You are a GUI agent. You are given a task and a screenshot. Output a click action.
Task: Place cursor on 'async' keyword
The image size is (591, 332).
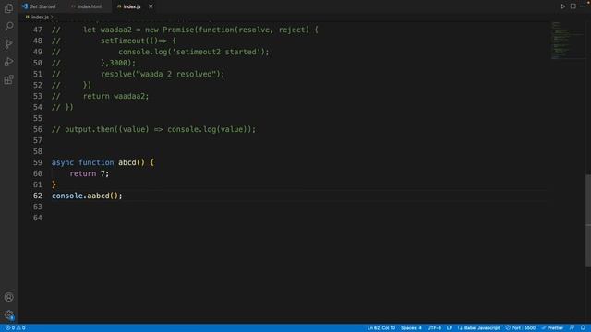(x=63, y=162)
